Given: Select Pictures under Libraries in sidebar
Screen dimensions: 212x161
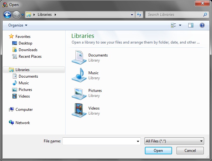Looking at the screenshot, I should 25,90.
